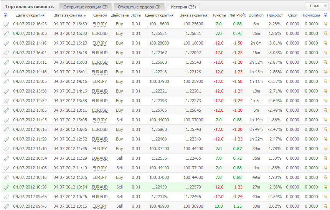Open the Открытые позиции (3) tab
This screenshot has width=330, height=210.
pyautogui.click(x=86, y=7)
